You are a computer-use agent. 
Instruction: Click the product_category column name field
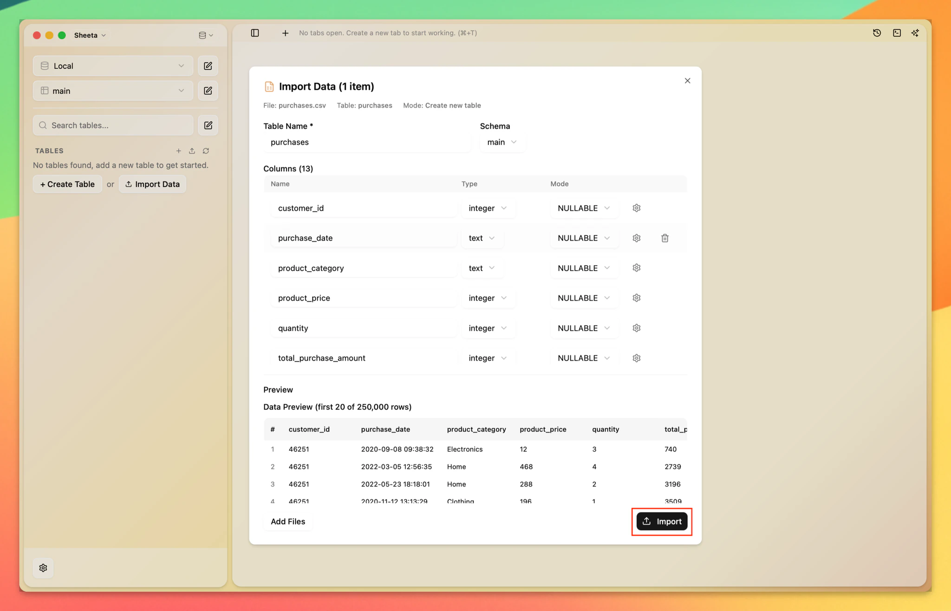pyautogui.click(x=364, y=268)
